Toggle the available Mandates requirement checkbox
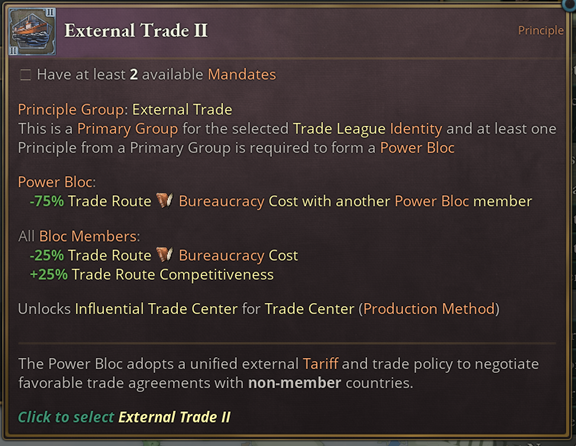This screenshot has width=576, height=446. pos(26,75)
